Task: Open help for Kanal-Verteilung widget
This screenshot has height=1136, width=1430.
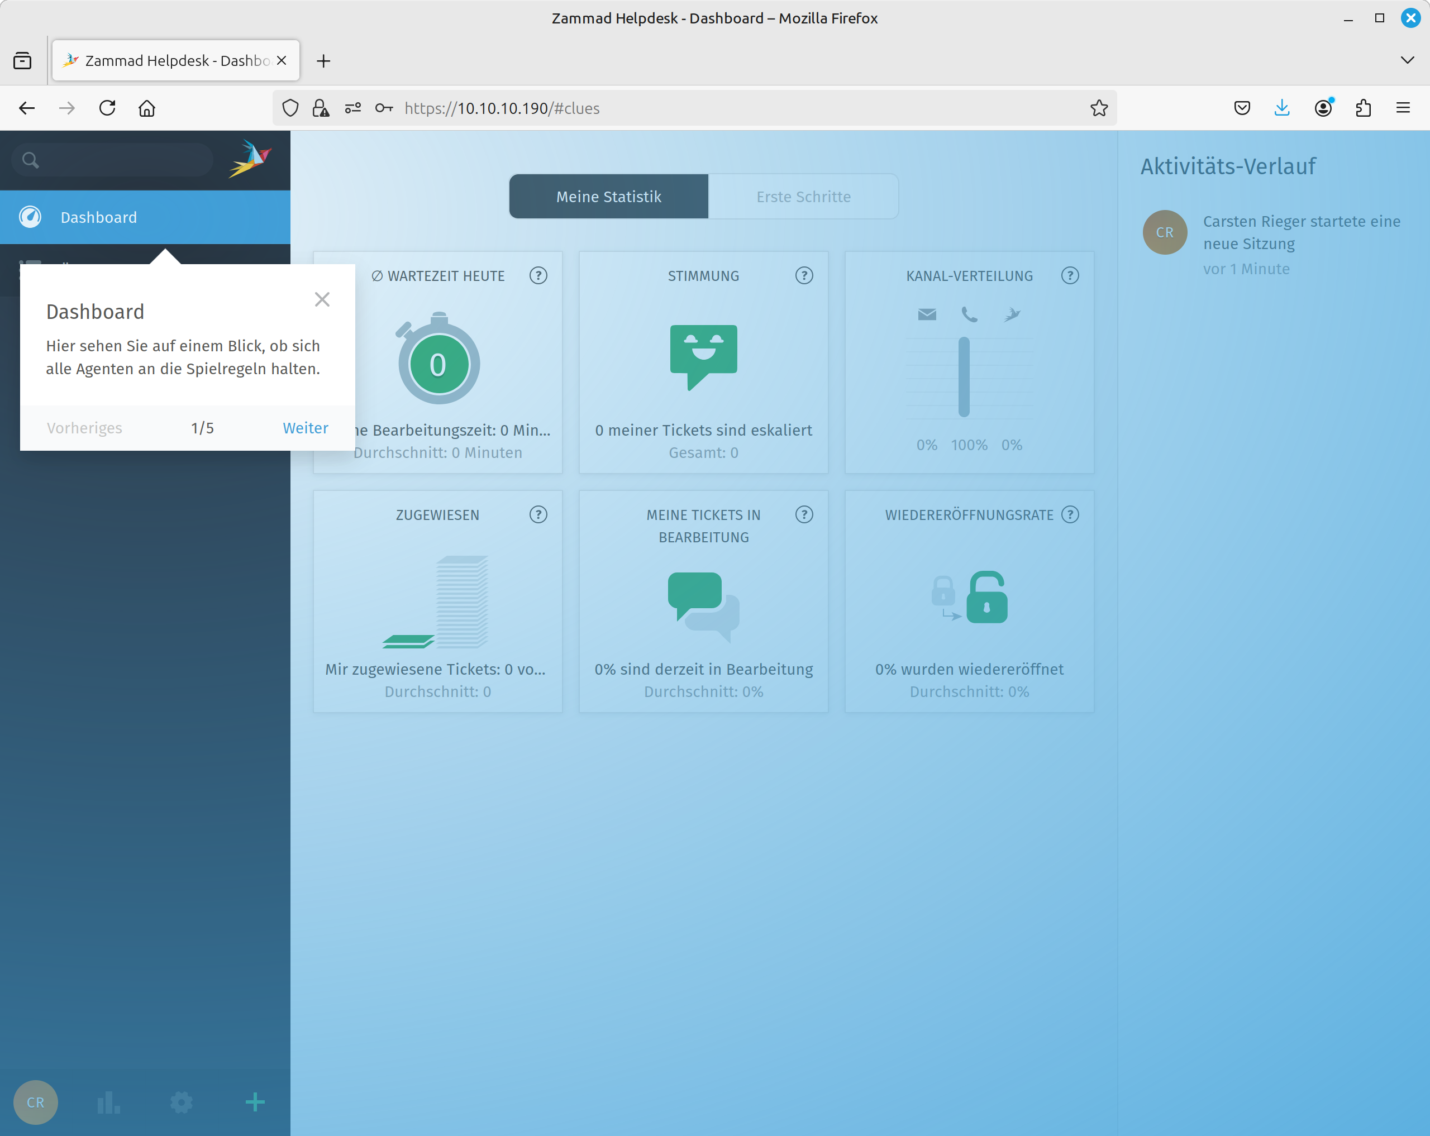Action: [1070, 276]
